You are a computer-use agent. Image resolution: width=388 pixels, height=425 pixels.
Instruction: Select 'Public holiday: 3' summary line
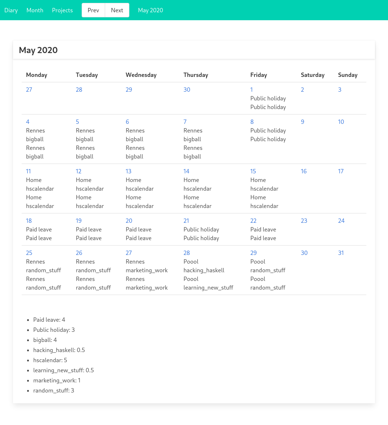click(x=54, y=330)
